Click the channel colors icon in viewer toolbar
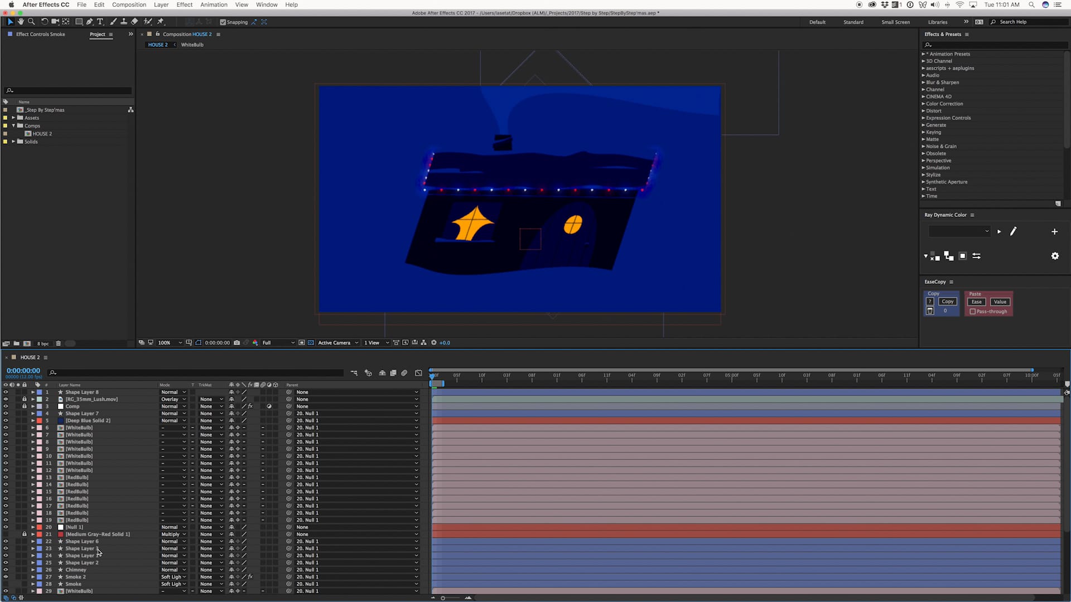The width and height of the screenshot is (1071, 602). click(255, 343)
